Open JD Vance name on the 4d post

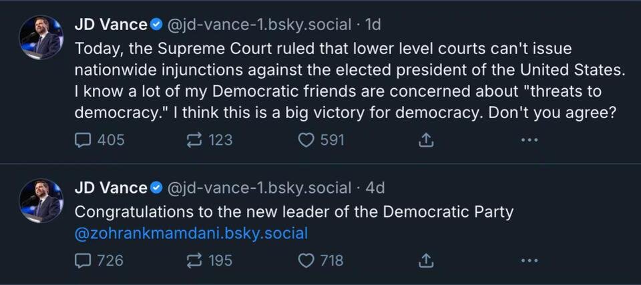(111, 188)
